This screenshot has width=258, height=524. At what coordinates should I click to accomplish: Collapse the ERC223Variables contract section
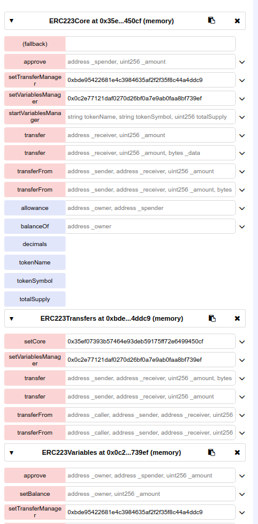12,452
